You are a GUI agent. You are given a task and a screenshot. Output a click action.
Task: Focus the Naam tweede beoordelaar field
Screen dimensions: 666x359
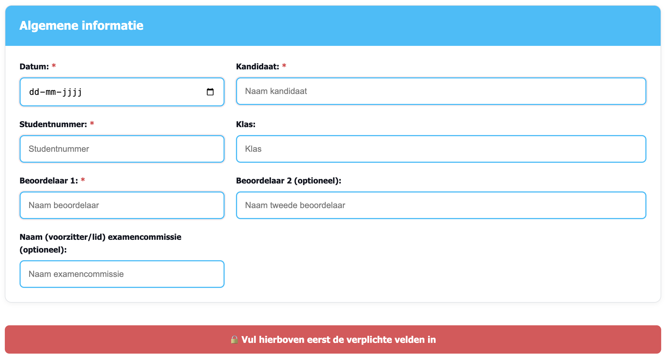tap(441, 205)
